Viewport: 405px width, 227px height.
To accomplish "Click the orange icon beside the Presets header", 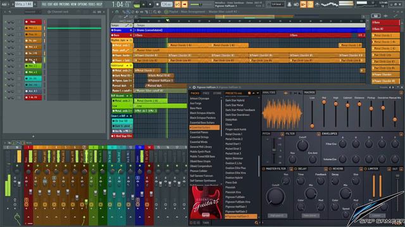I will (249, 93).
